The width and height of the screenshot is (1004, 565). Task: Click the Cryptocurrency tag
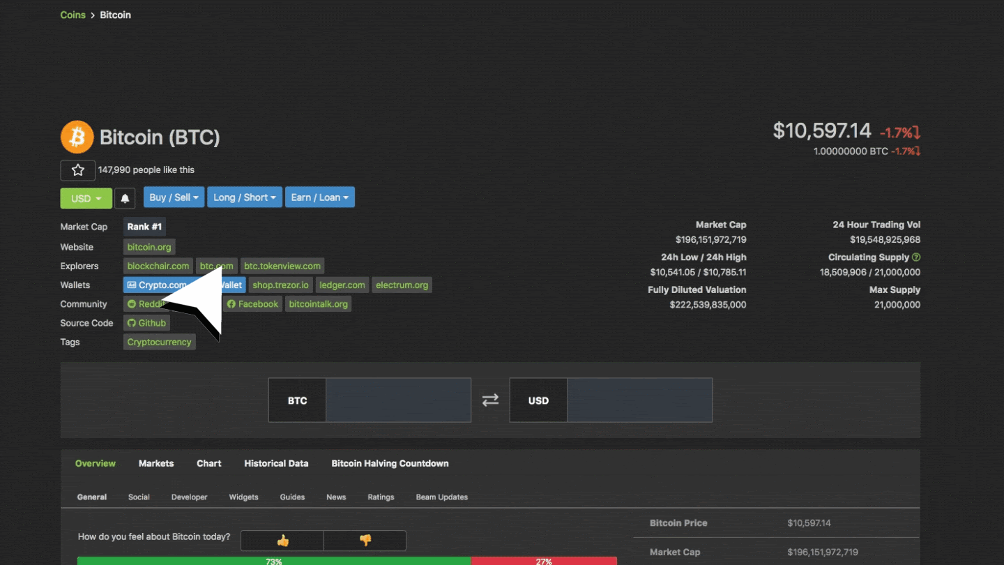(x=159, y=342)
